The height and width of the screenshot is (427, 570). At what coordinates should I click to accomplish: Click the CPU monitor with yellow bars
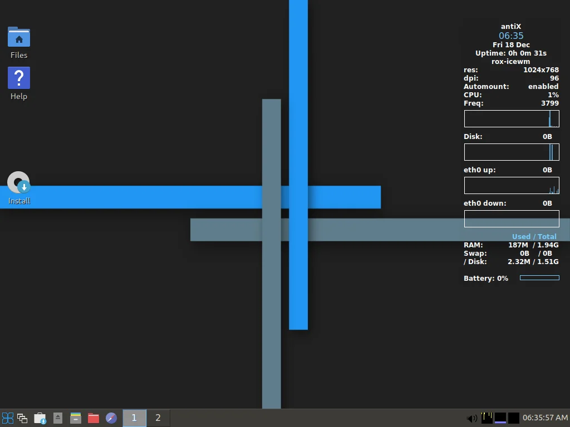[x=487, y=418]
